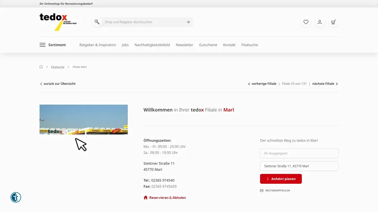Screen dimensions: 378x212
Task: Open Ratgeber & Inspiration
Action: (x=98, y=45)
